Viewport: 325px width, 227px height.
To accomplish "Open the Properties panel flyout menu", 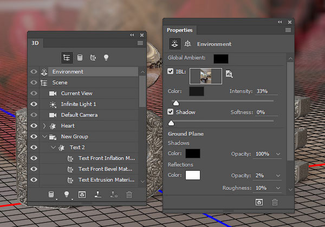I will click(288, 30).
